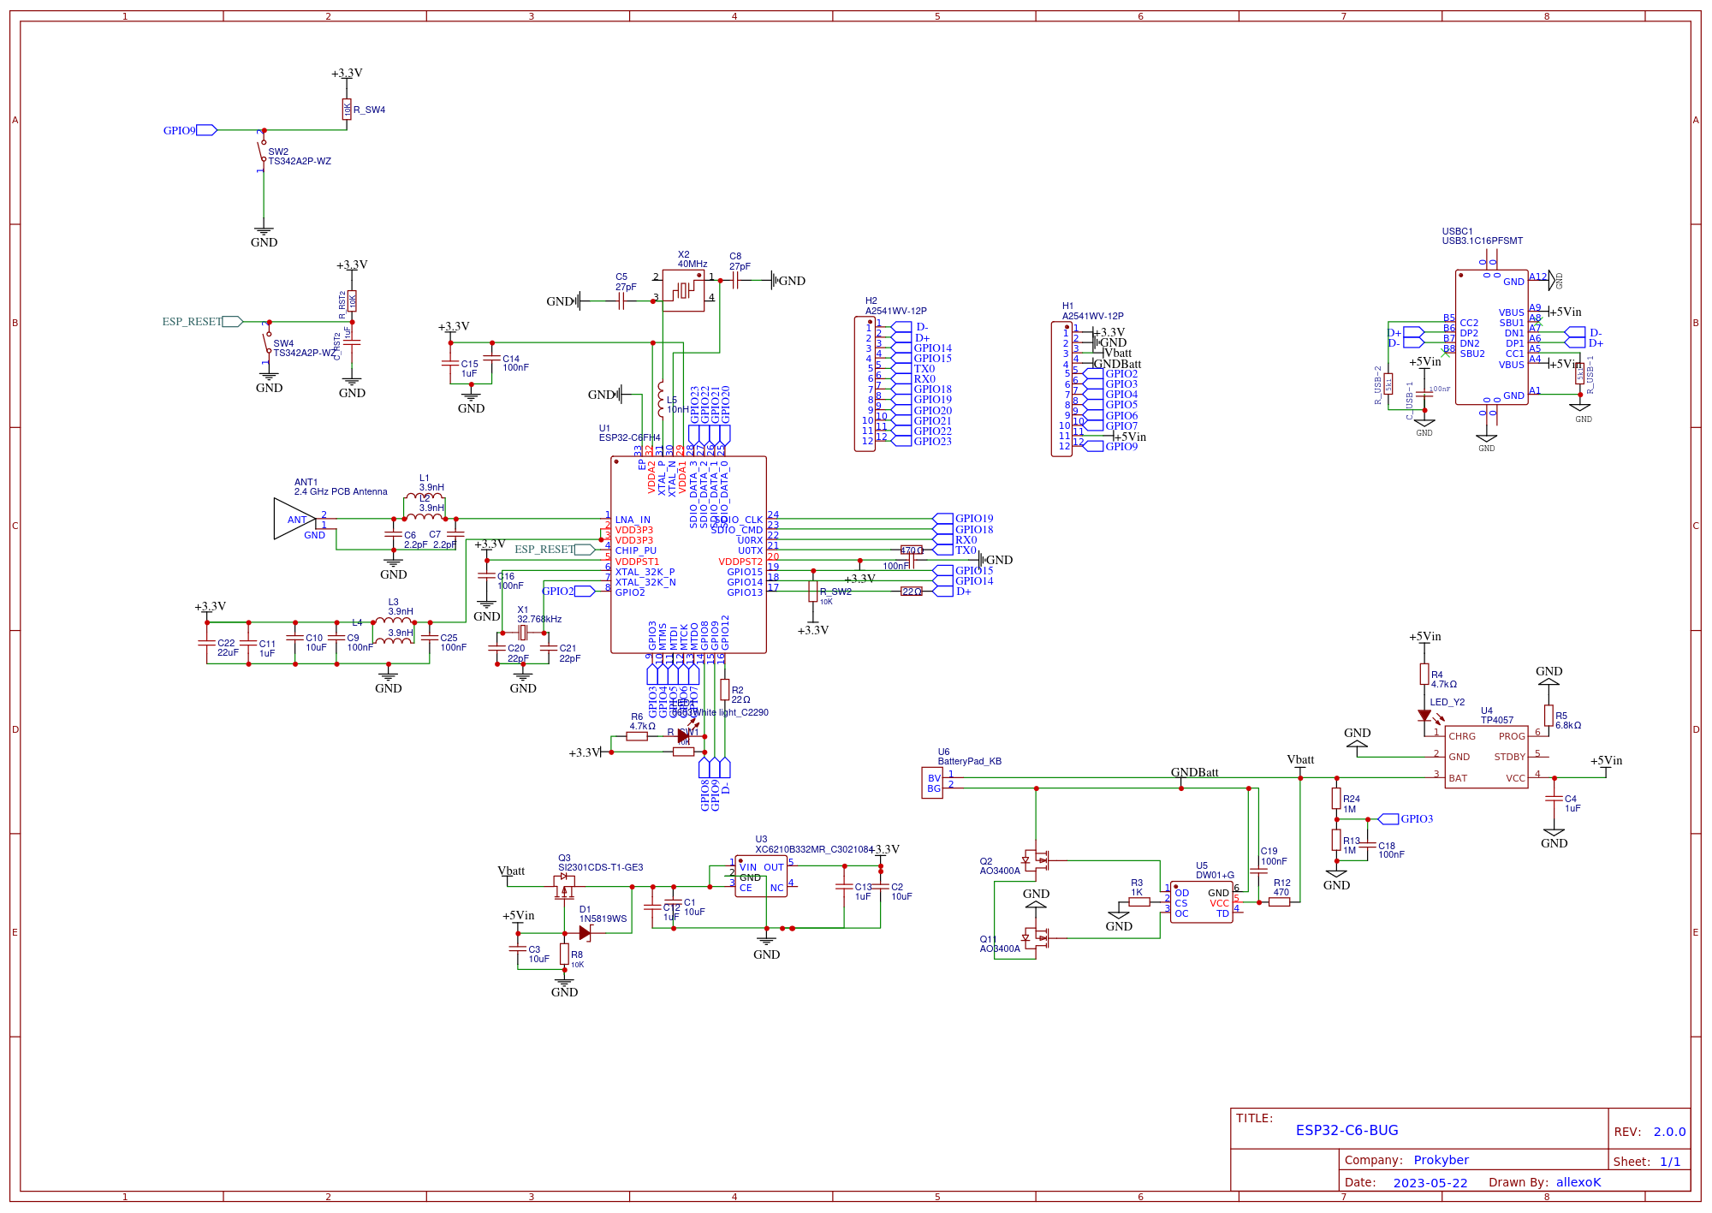This screenshot has height=1213, width=1712.
Task: Select the C8 27pF capacitor symbol
Action: pos(735,280)
